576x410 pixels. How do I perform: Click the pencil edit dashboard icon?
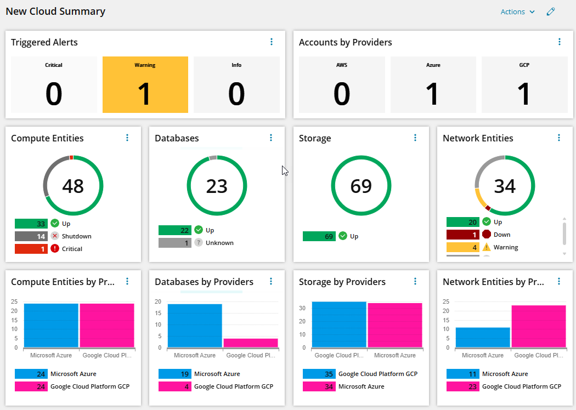point(551,12)
